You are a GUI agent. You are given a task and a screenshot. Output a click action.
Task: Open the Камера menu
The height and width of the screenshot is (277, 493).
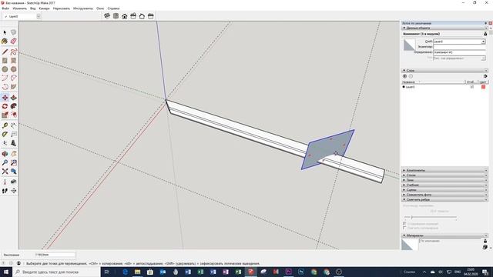(45, 8)
